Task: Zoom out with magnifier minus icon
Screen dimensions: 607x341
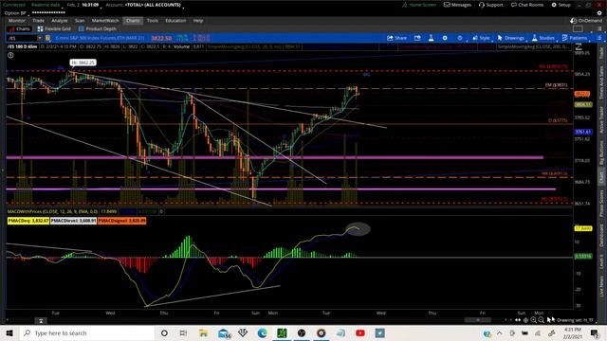Action: point(542,320)
